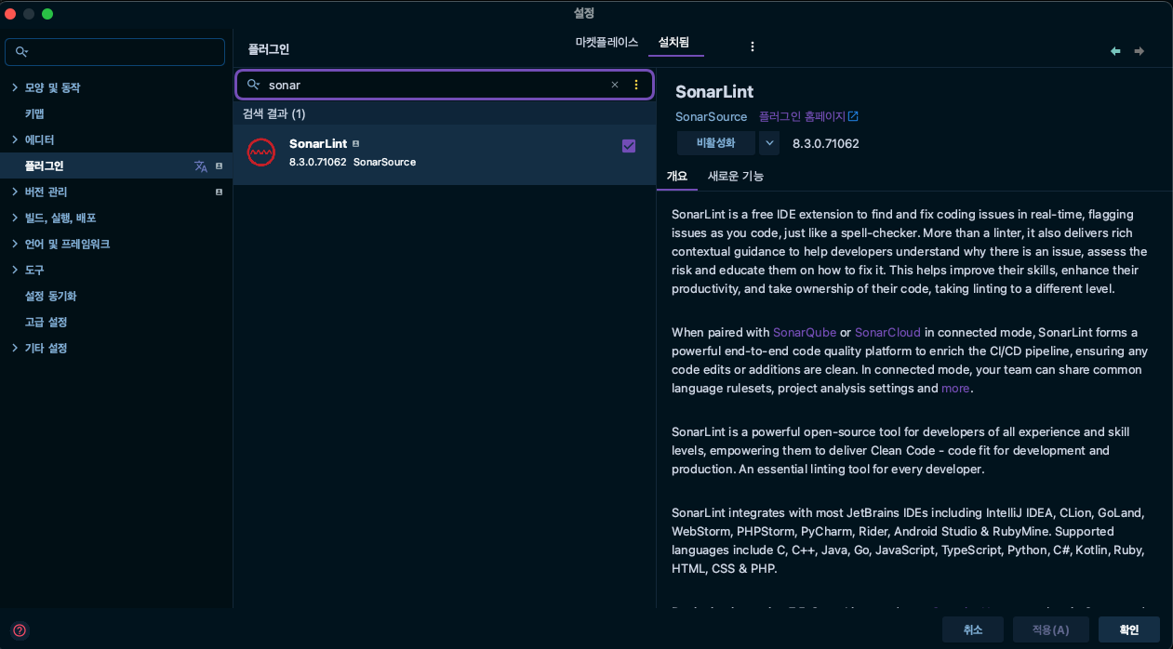Go forward with the right arrow
This screenshot has height=649, width=1173.
(x=1140, y=51)
